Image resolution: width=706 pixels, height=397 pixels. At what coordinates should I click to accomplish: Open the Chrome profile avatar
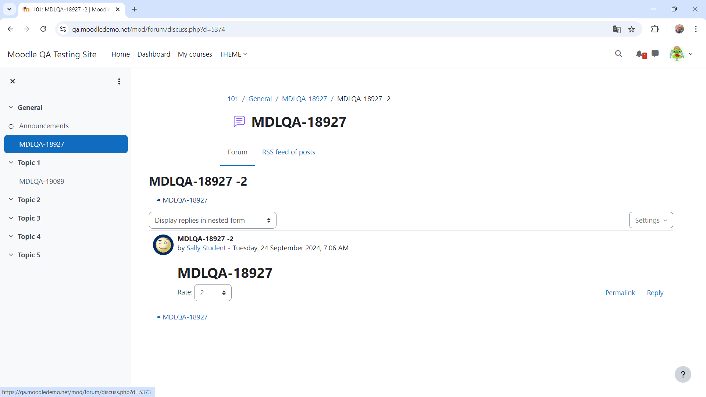click(x=679, y=29)
